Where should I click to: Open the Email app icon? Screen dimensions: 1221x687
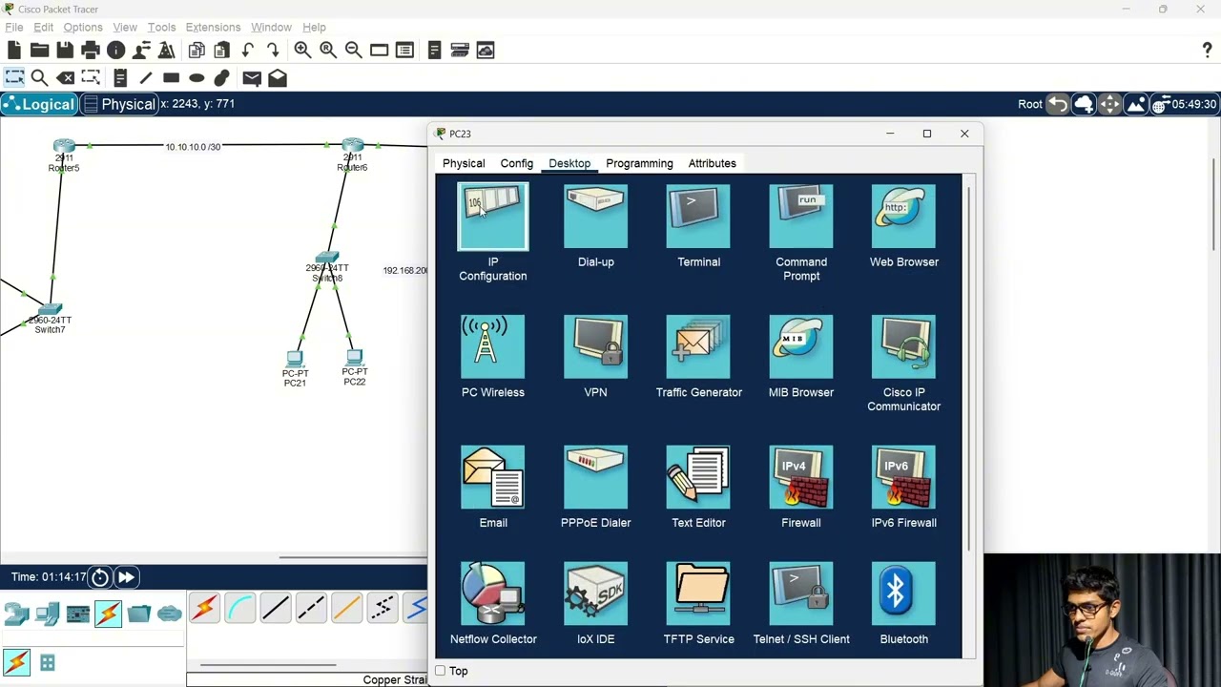click(x=493, y=477)
